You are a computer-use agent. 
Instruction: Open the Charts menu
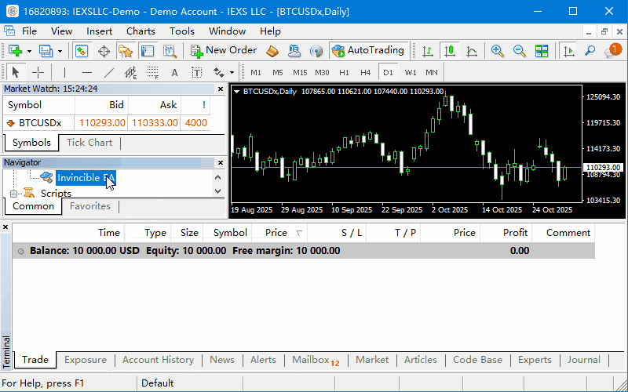(141, 31)
